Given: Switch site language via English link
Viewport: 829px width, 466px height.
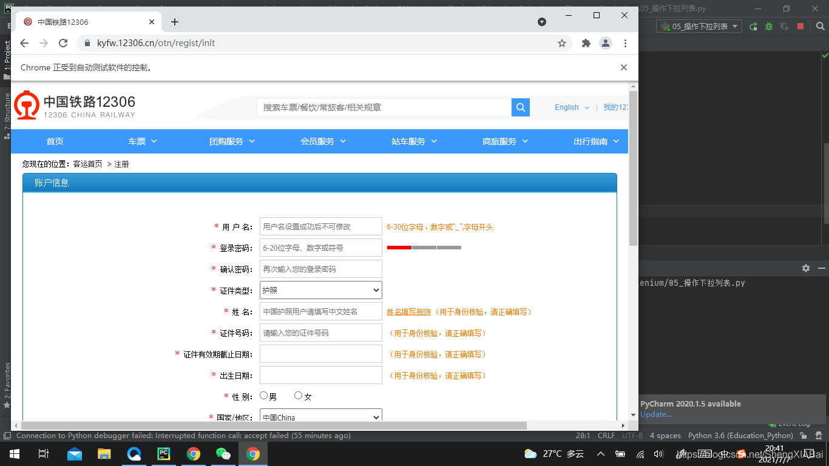Looking at the screenshot, I should [567, 107].
